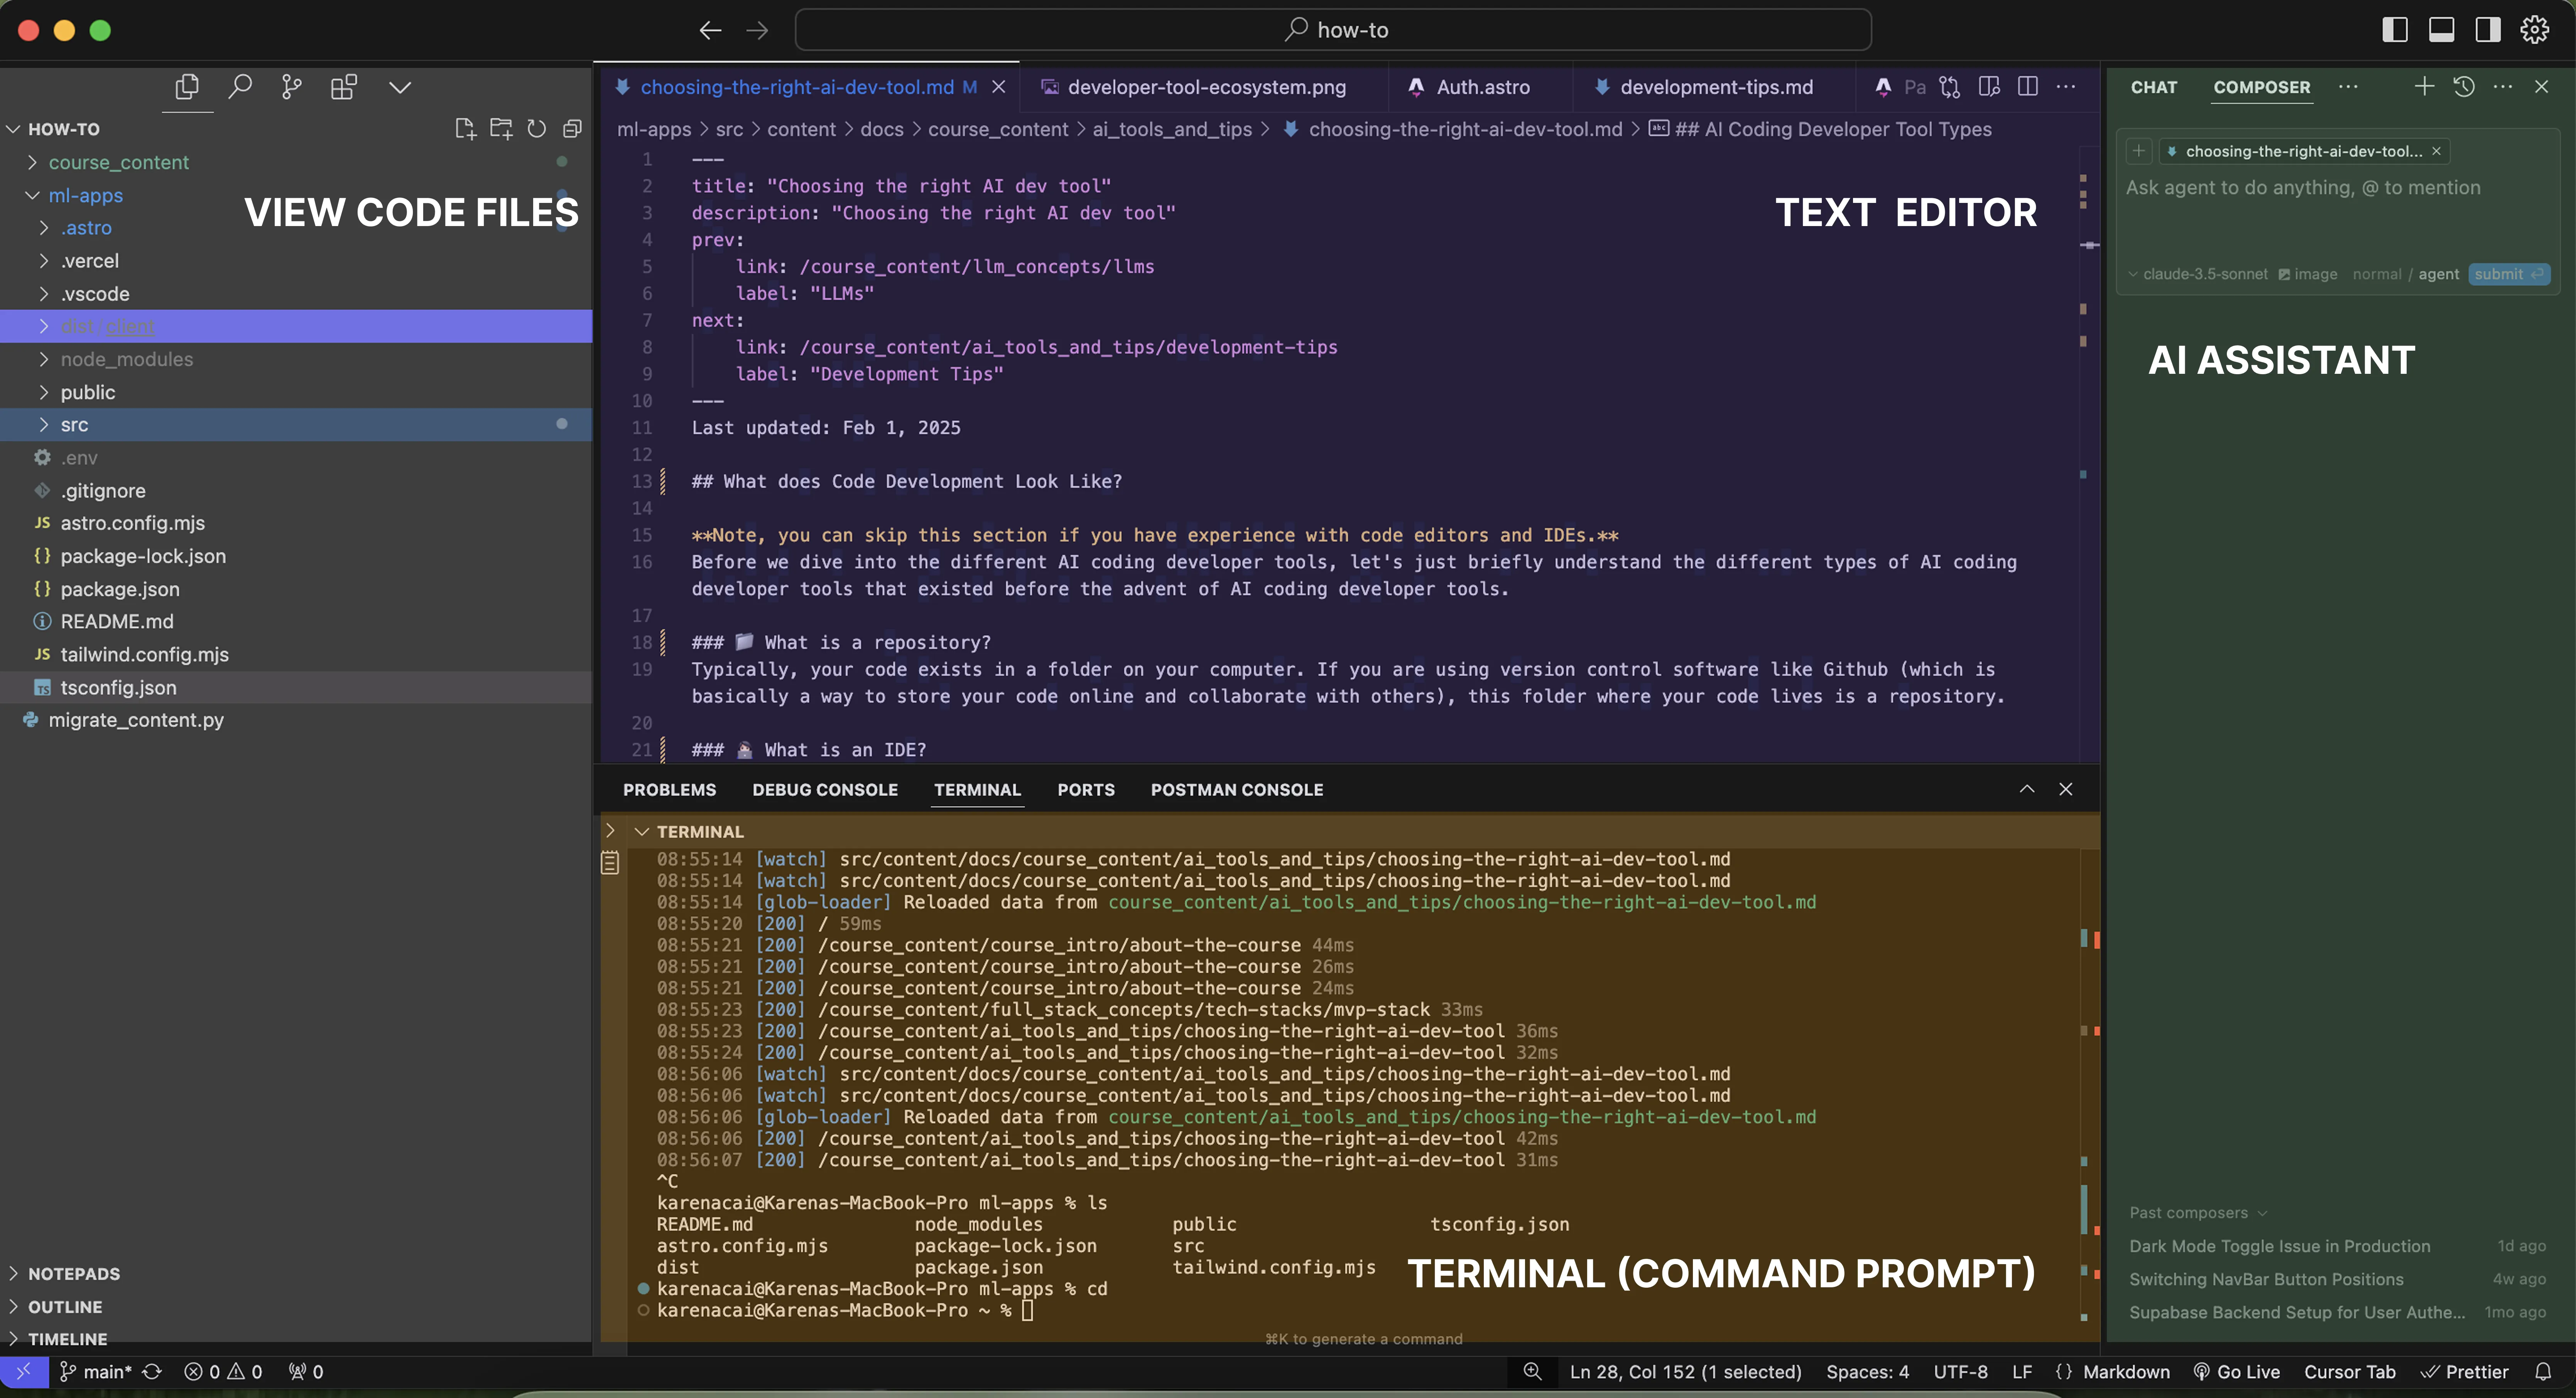Open the diff/compare changes icon
This screenshot has width=2576, height=1398.
(x=1950, y=87)
